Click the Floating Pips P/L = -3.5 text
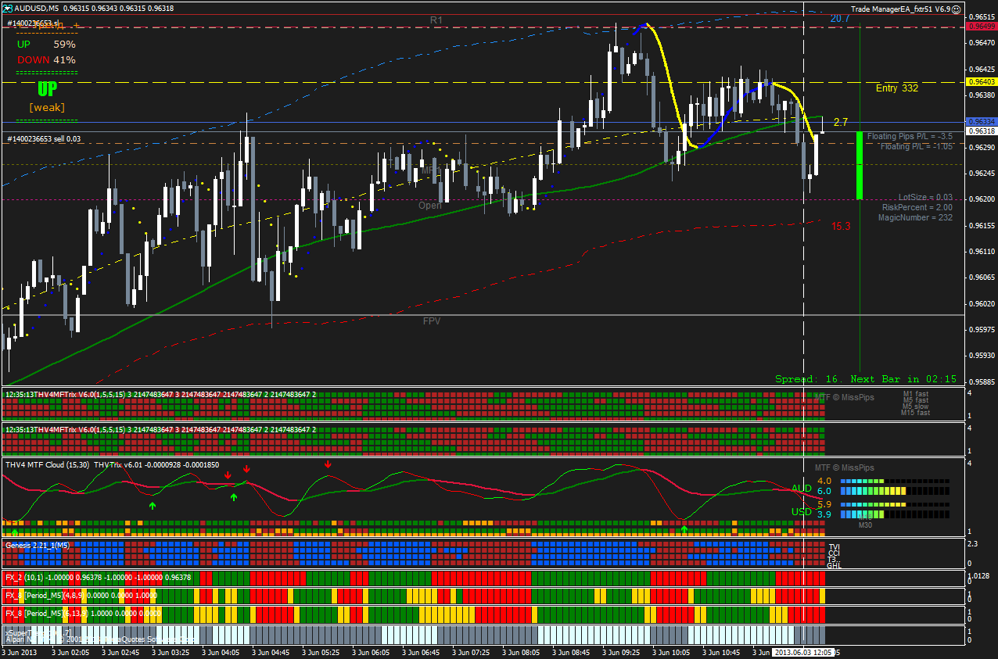 pyautogui.click(x=910, y=137)
